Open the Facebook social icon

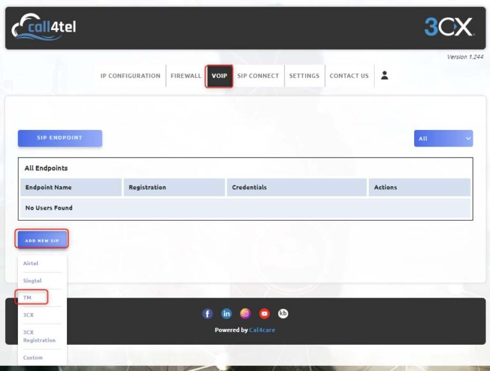pos(207,314)
